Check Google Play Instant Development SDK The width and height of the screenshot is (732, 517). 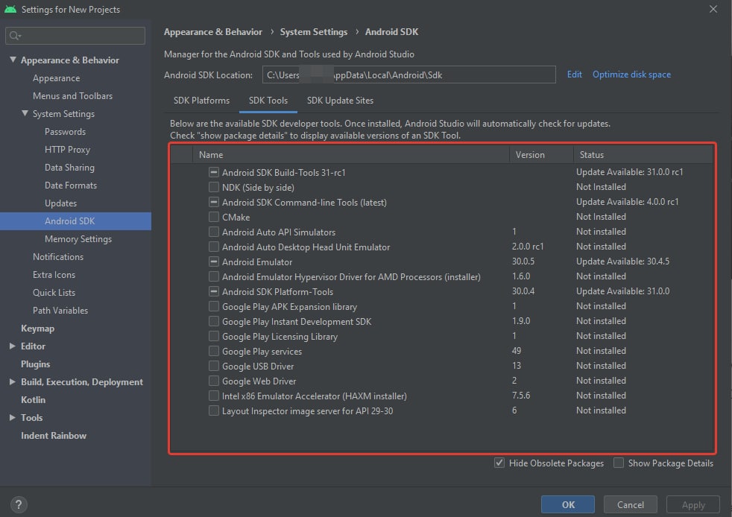(x=213, y=322)
